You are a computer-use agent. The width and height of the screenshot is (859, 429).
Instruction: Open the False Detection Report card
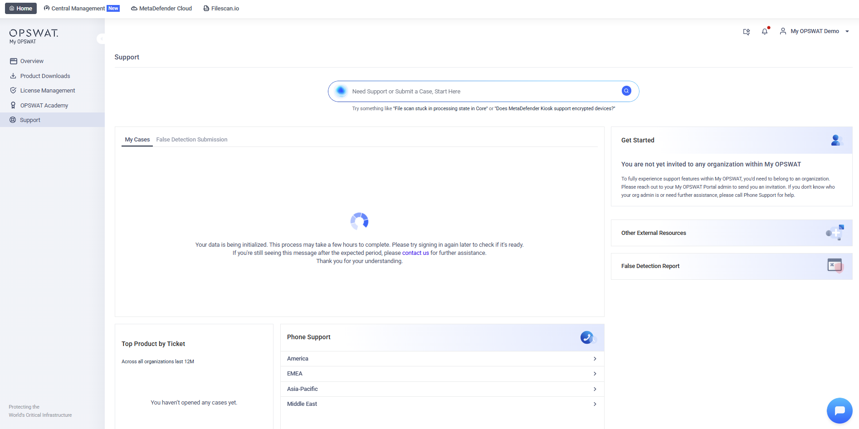point(731,266)
